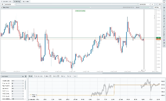Click the Parameters list vertical scrollbar

coord(25,85)
